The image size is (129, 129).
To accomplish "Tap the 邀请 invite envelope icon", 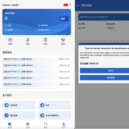I will tap(10, 40).
